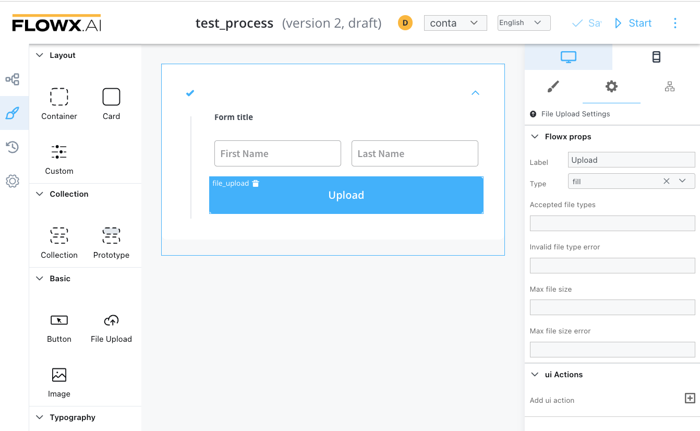The height and width of the screenshot is (431, 700).
Task: Delete file_upload element using trash icon
Action: [256, 184]
